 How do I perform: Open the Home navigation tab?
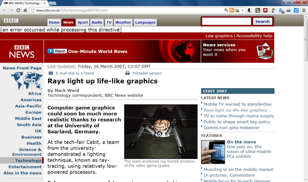click(54, 23)
